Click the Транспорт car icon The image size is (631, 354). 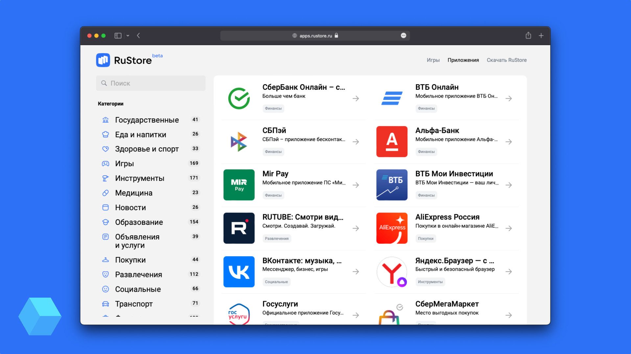pyautogui.click(x=105, y=304)
